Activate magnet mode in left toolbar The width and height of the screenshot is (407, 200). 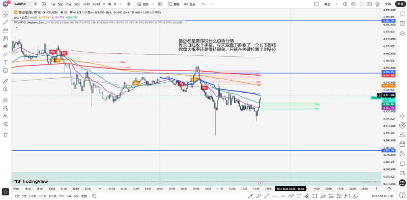[6, 100]
